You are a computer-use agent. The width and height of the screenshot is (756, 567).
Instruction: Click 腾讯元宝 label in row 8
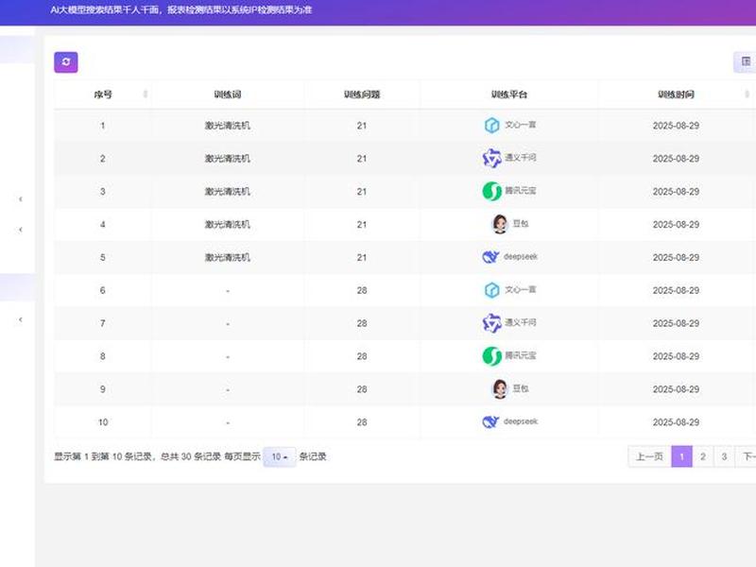(521, 355)
